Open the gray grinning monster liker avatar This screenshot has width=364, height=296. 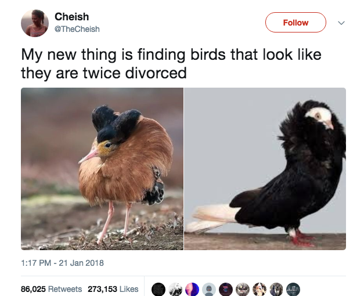pyautogui.click(x=243, y=290)
